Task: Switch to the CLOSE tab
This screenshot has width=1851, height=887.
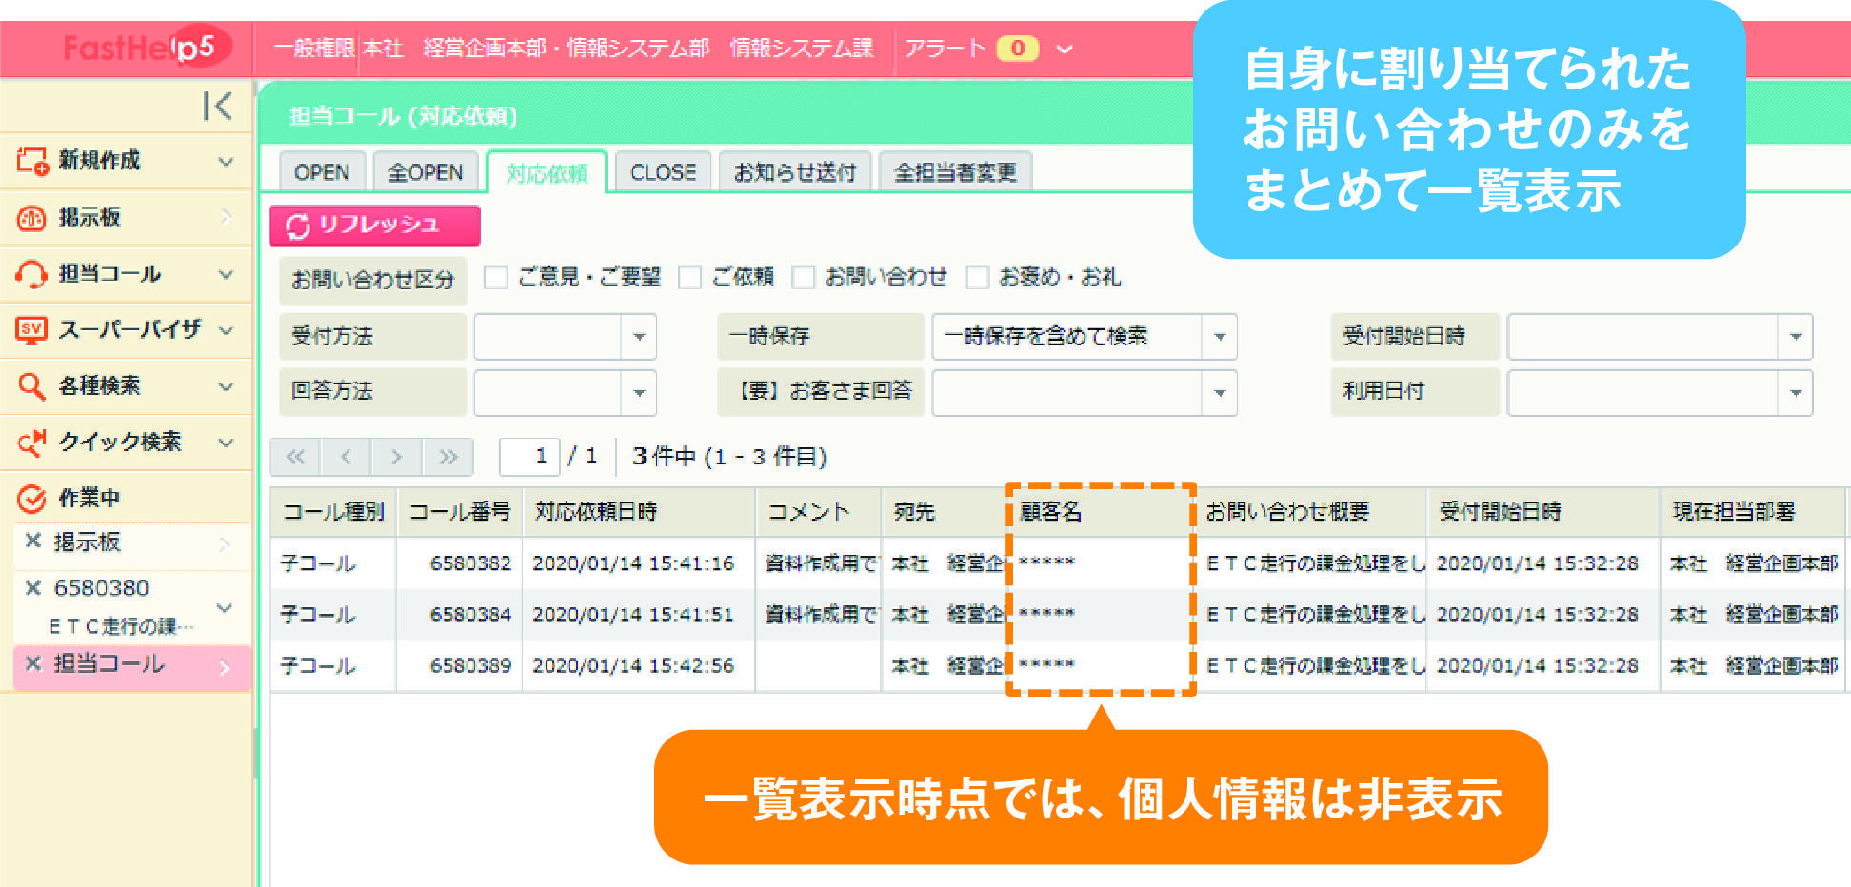Action: 662,171
